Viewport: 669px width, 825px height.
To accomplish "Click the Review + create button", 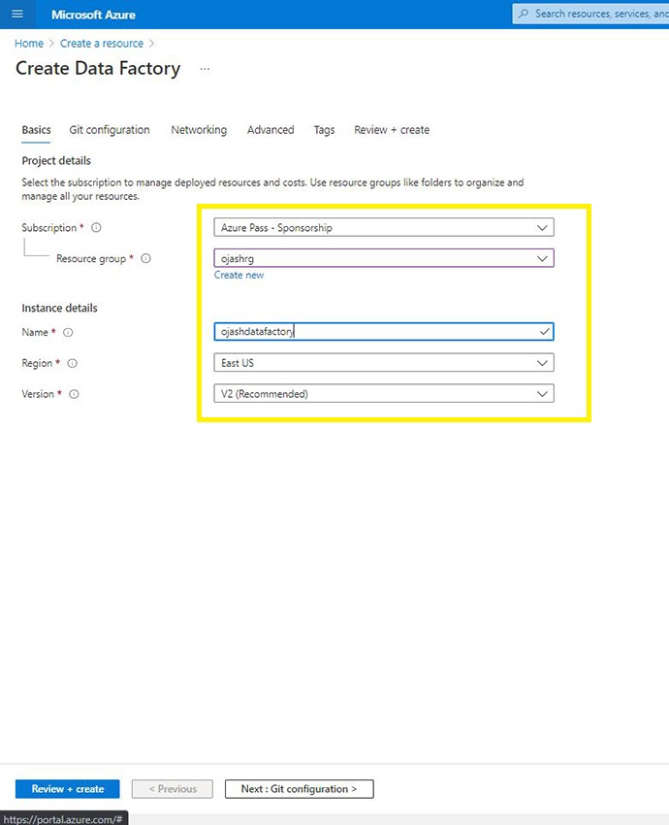I will [67, 789].
